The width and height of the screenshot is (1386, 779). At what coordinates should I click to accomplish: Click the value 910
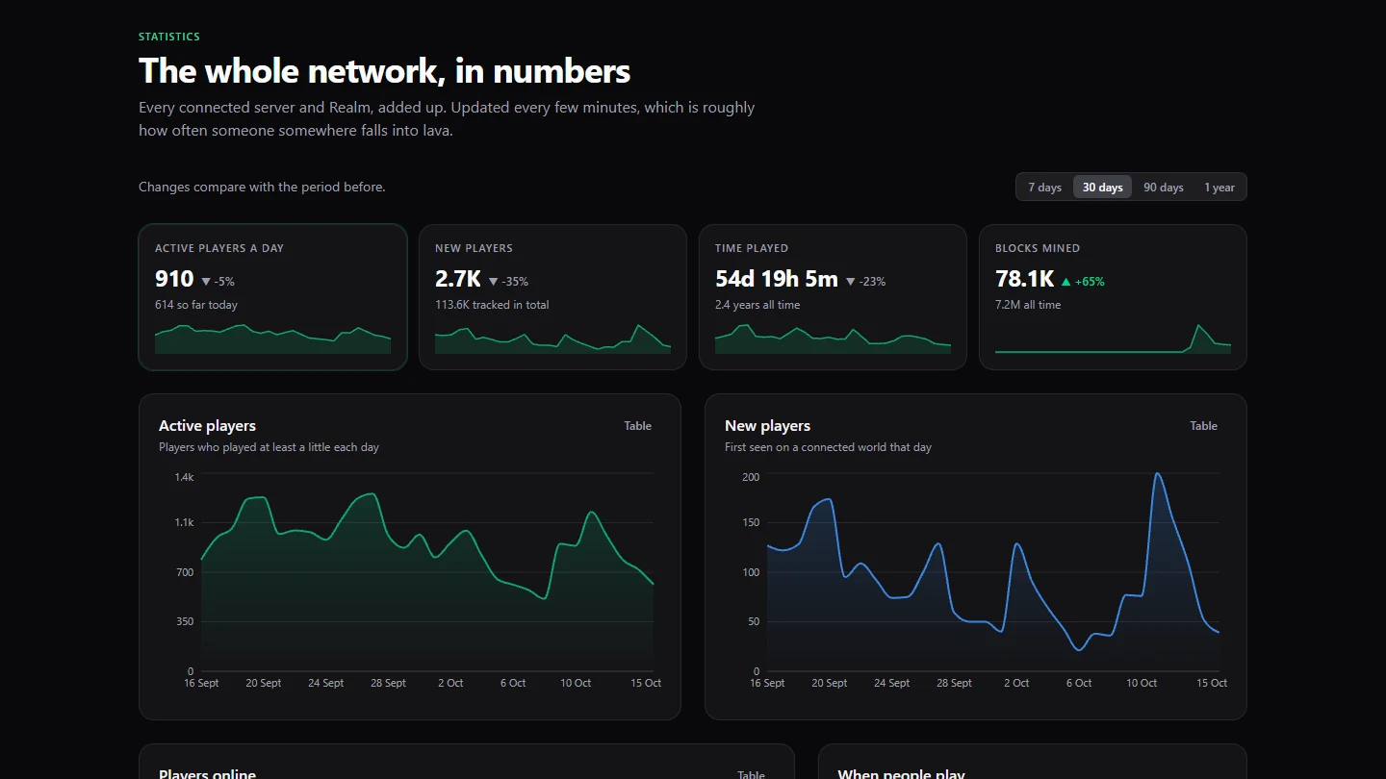(174, 279)
